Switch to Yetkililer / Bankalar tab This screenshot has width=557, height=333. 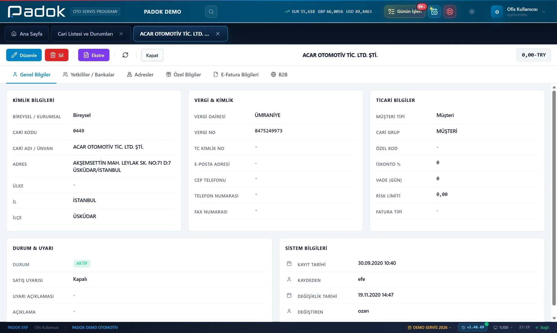pyautogui.click(x=88, y=75)
